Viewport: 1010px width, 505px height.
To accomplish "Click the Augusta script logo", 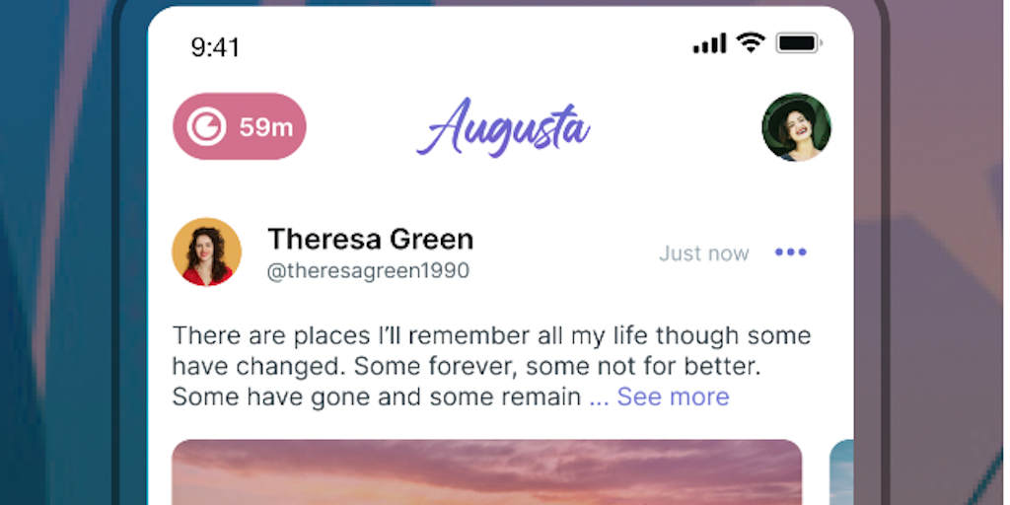I will click(503, 128).
